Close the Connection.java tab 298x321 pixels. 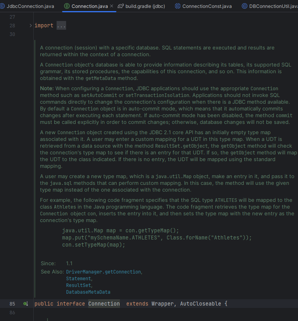click(x=112, y=6)
